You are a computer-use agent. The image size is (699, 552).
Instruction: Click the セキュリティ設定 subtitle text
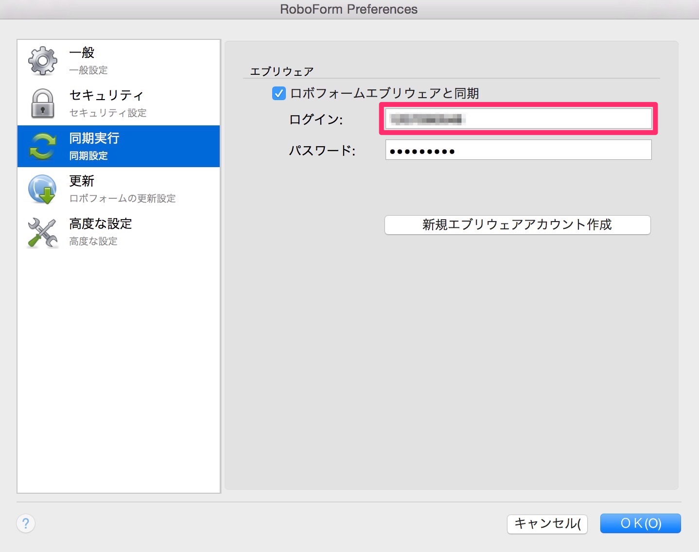click(108, 113)
